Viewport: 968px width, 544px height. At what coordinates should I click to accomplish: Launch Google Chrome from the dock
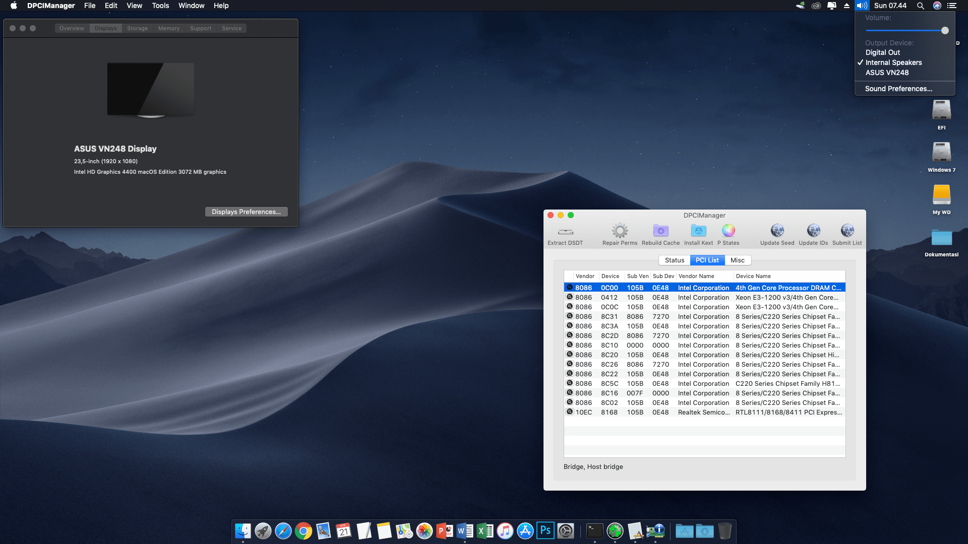pyautogui.click(x=304, y=531)
